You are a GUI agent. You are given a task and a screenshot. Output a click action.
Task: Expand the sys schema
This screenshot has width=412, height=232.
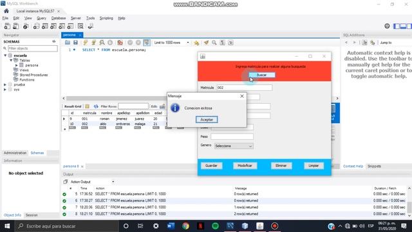point(5,90)
